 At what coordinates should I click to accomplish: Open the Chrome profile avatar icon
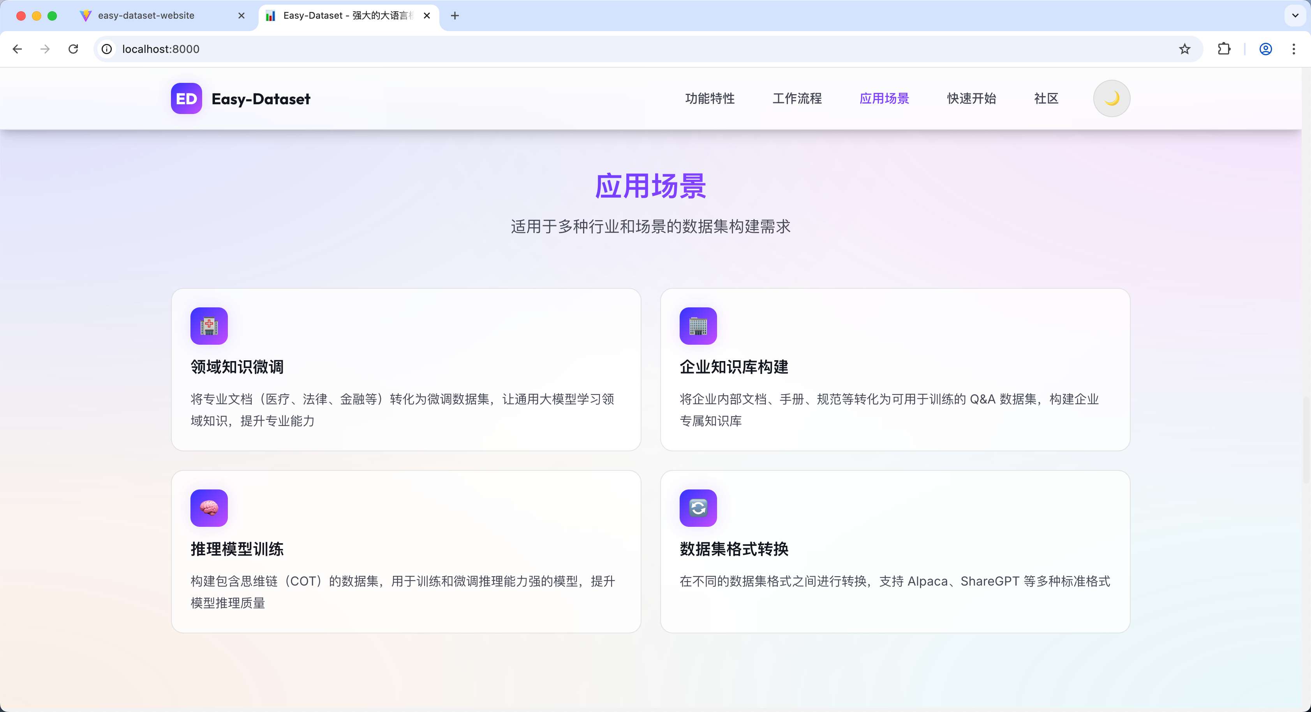pyautogui.click(x=1265, y=49)
